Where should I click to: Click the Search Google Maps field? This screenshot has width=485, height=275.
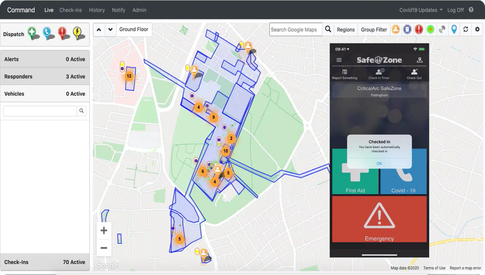[296, 29]
